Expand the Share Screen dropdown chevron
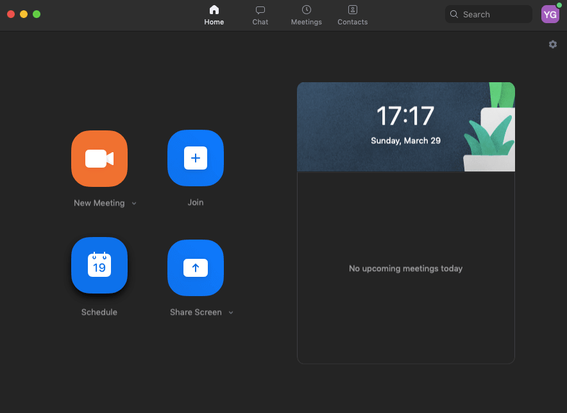This screenshot has width=567, height=413. (231, 313)
